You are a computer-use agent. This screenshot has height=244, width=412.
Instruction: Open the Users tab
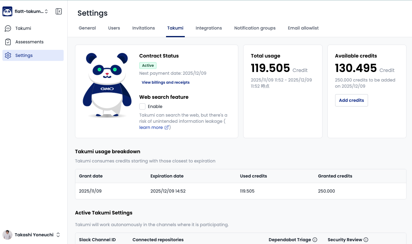pos(114,28)
